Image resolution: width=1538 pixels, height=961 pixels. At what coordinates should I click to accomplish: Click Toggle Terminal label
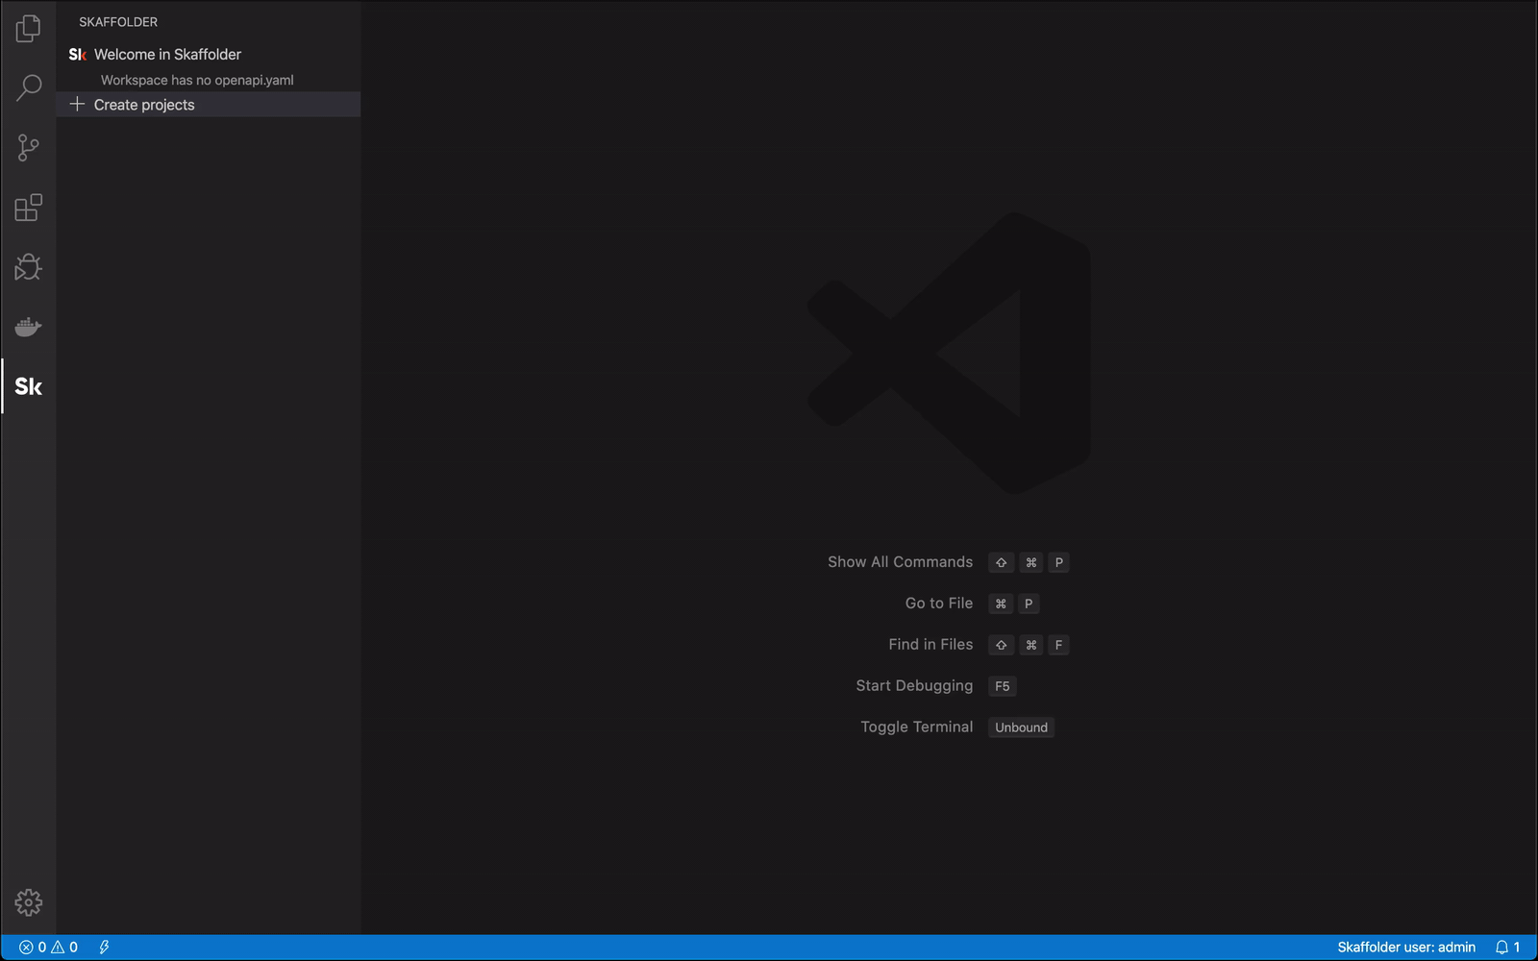(x=916, y=727)
